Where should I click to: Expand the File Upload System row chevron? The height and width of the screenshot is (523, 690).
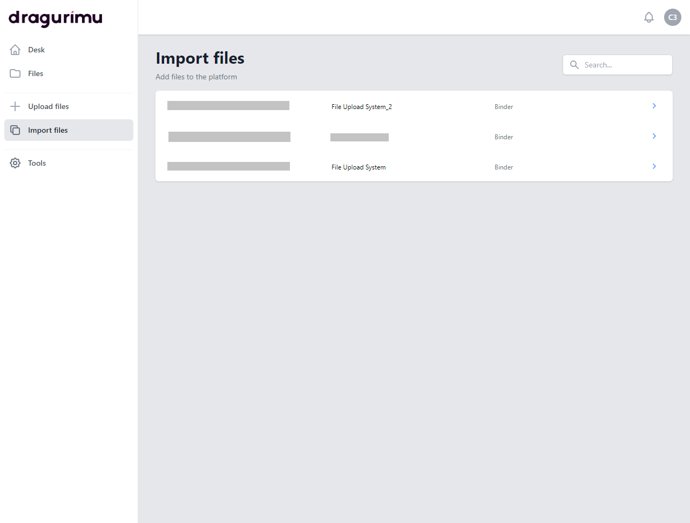click(654, 167)
